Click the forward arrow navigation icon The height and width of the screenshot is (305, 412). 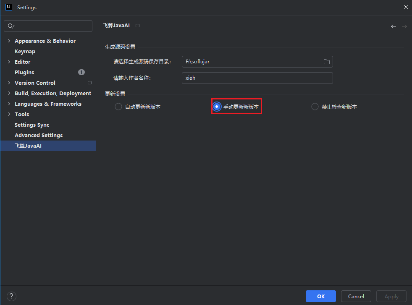404,26
